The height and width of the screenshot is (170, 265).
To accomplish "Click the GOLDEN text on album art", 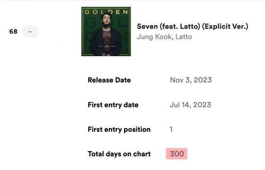I will 106,12.
